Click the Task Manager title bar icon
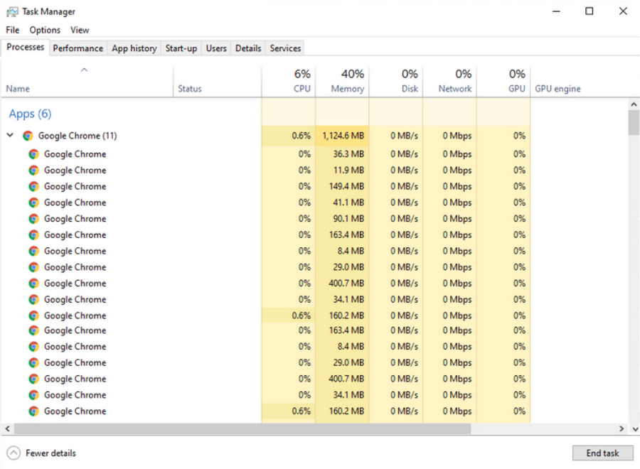640x469 pixels. 12,11
